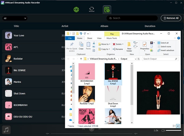Switch to the Share ribbon tab
This screenshot has width=184, height=136.
(90, 38)
